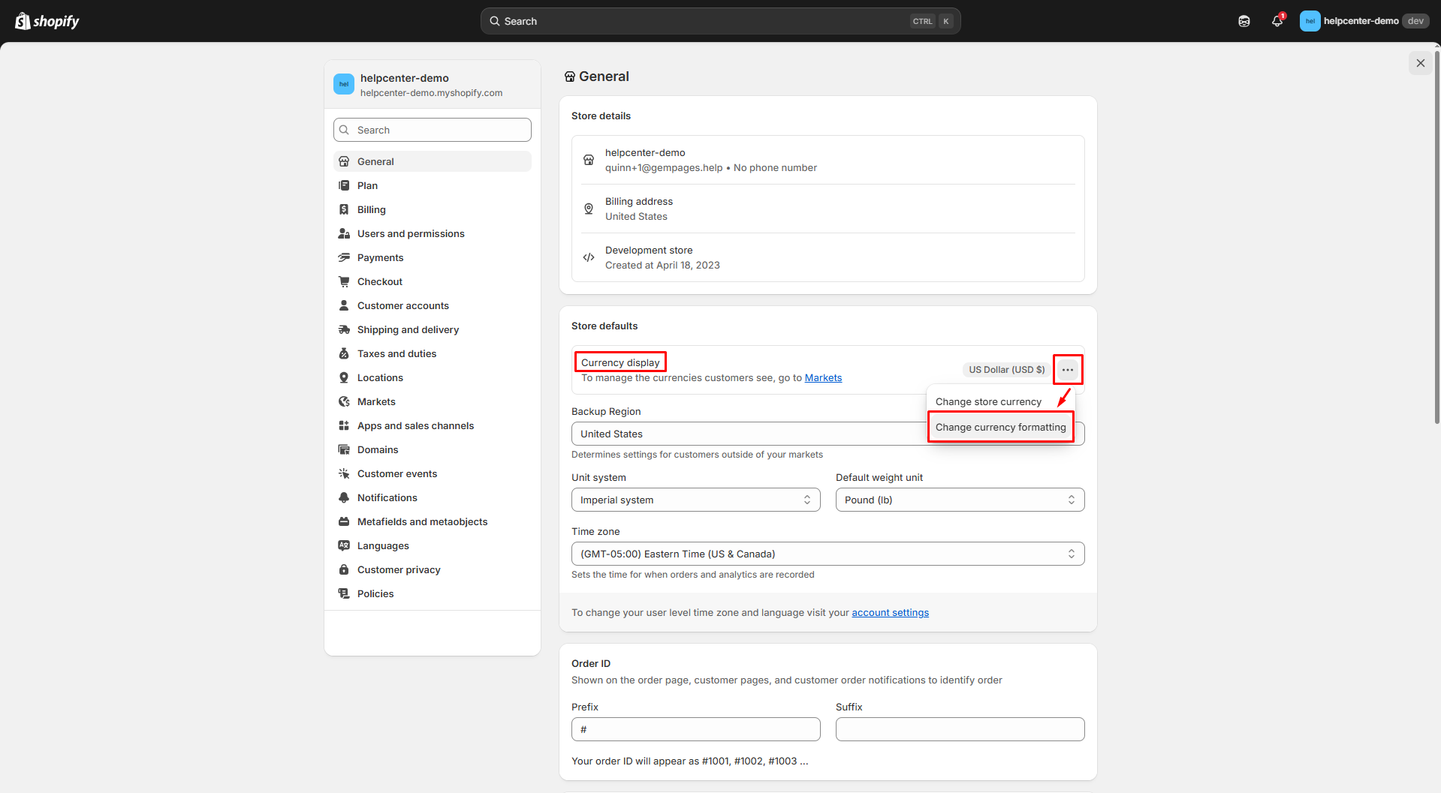Image resolution: width=1441 pixels, height=793 pixels.
Task: Expand the Unit system dropdown
Action: [695, 500]
